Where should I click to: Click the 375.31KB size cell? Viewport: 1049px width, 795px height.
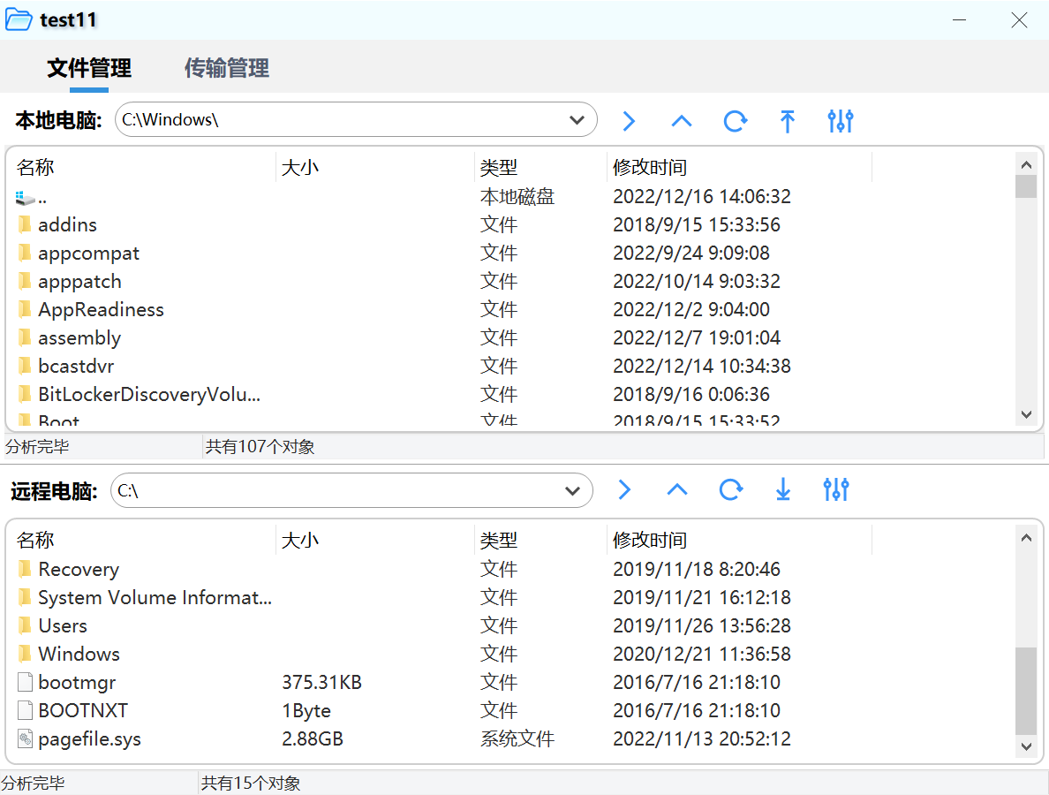(x=321, y=682)
